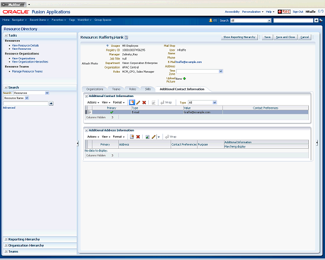Collapse the Additional Address Information section
Image resolution: width=325 pixels, height=260 pixels.
pos(86,131)
